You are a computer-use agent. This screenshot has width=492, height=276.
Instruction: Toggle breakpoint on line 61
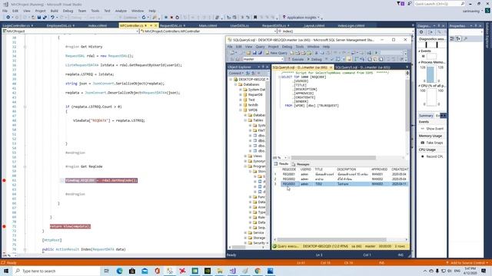point(4,181)
